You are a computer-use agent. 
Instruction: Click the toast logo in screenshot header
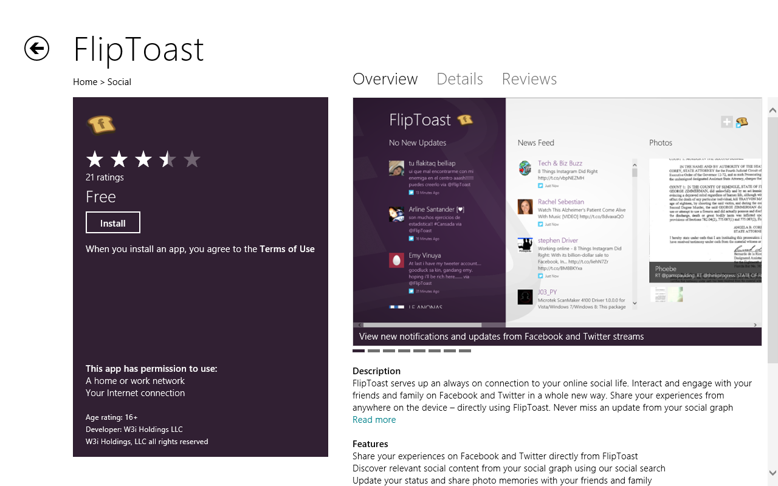tap(465, 120)
